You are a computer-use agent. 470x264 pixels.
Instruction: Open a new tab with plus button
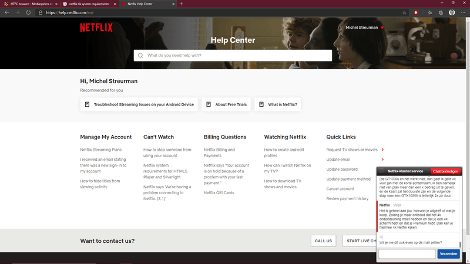(x=181, y=4)
